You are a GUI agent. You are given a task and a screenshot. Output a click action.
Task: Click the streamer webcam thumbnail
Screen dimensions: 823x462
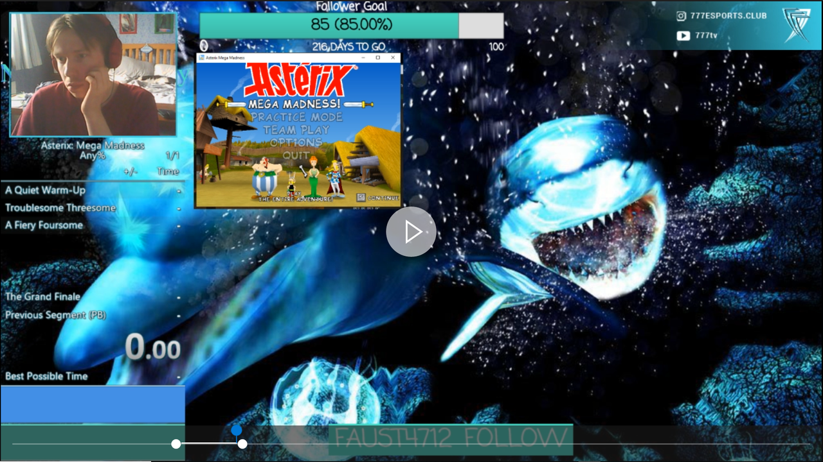tap(93, 74)
